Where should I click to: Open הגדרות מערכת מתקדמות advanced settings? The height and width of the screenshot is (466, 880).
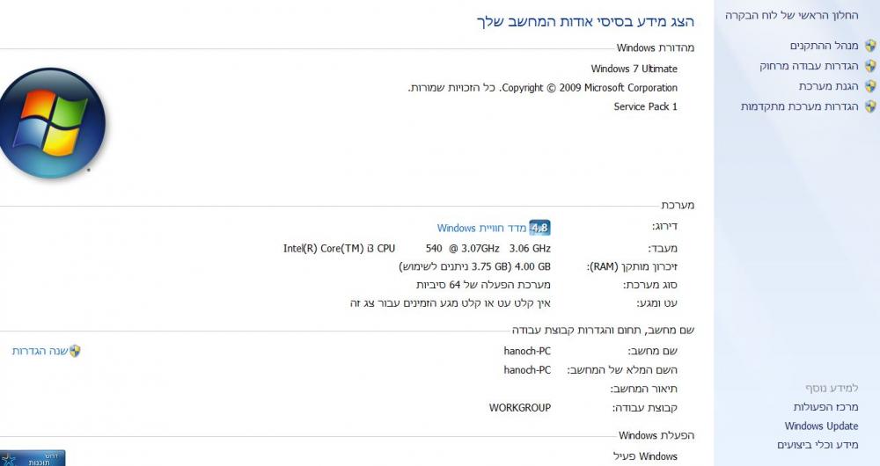[799, 106]
